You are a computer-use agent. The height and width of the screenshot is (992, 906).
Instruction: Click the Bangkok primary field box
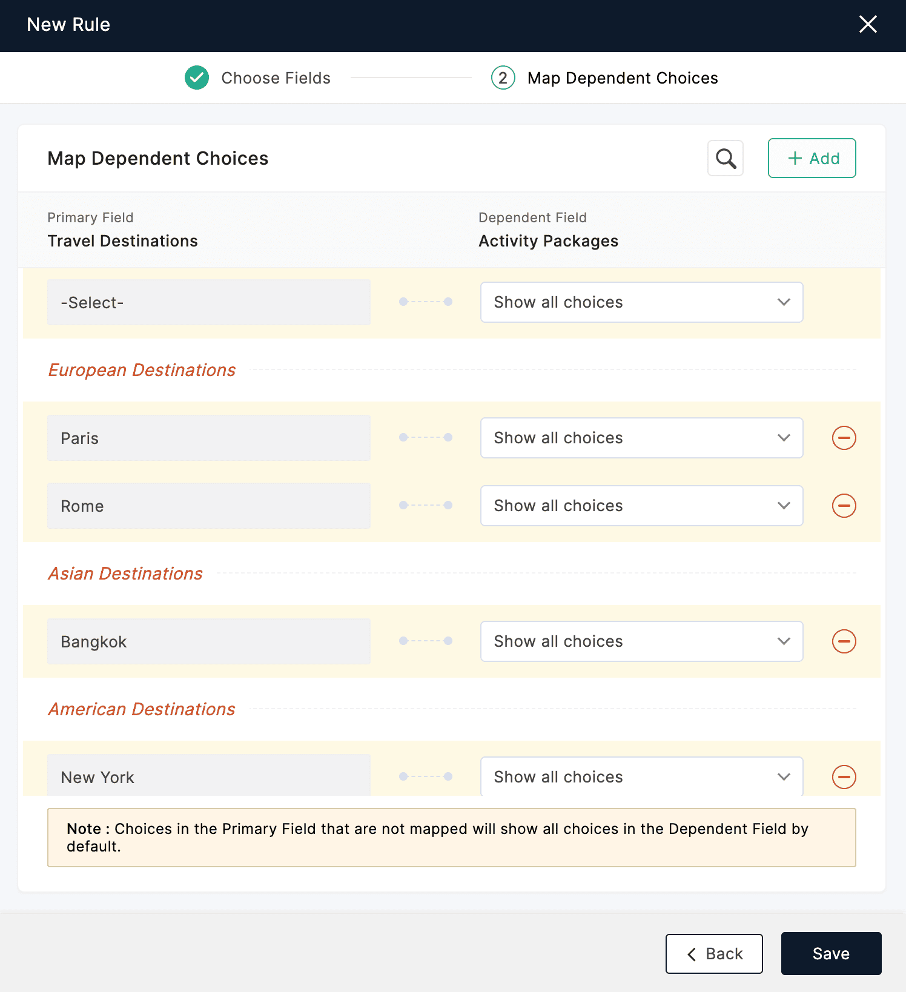(209, 641)
